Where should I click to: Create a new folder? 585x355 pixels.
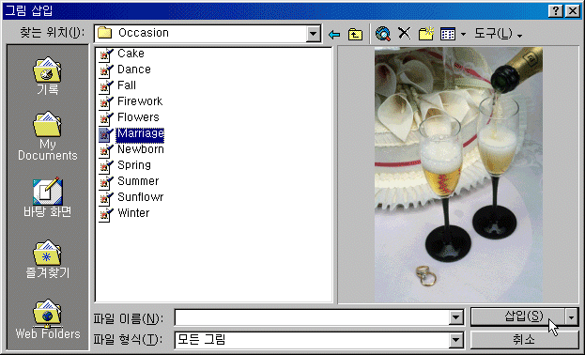click(x=425, y=34)
